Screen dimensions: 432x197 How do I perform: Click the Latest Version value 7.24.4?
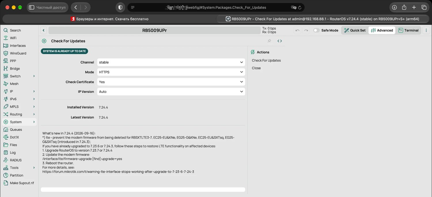click(x=103, y=117)
